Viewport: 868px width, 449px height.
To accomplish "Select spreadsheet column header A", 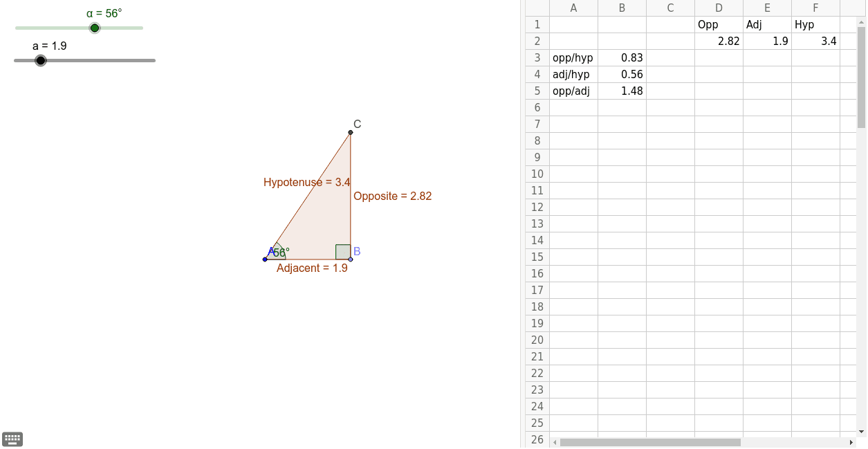I will pyautogui.click(x=574, y=8).
